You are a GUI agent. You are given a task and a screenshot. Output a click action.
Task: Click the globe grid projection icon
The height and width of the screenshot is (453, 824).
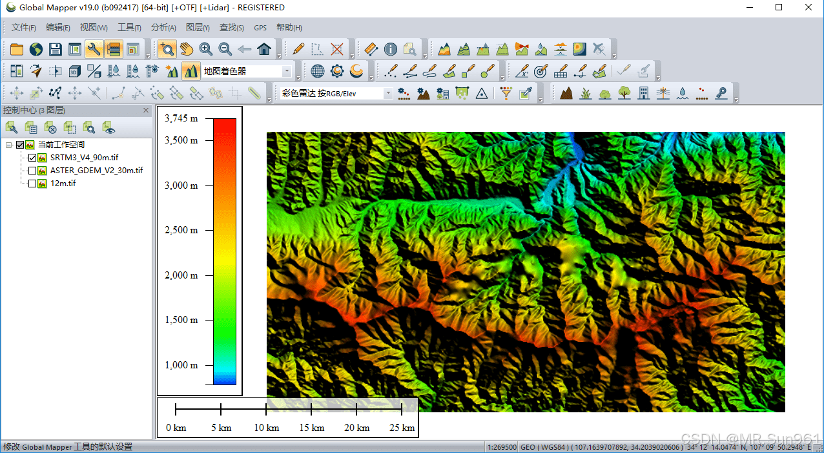317,71
